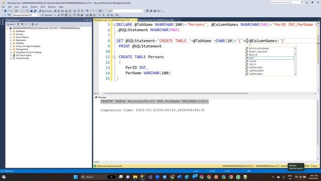
Task: Close the Object Explorer panel
Action: point(90,20)
